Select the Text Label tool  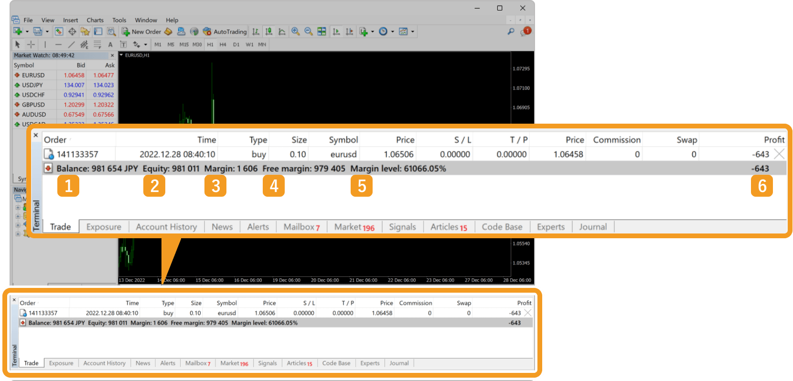tap(123, 44)
